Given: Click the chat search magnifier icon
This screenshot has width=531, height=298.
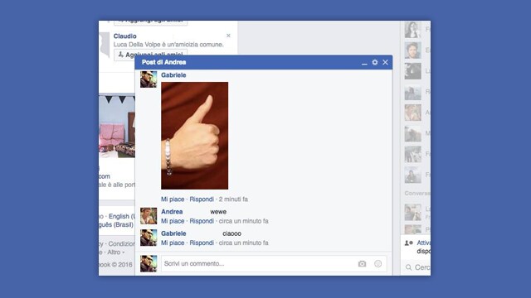Looking at the screenshot, I should pyautogui.click(x=409, y=267).
